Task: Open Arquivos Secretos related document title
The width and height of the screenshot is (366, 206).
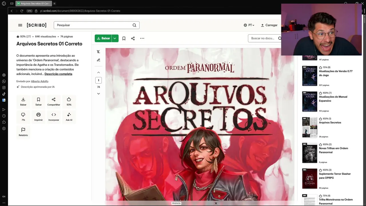Action: 330,122
